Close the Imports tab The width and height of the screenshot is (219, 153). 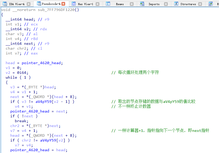point(166,4)
